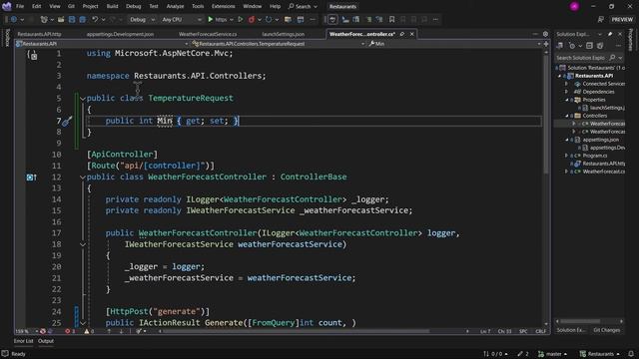Click the pencil pending changes indicator in status bar
Image resolution: width=639 pixels, height=359 pixels.
tap(523, 354)
